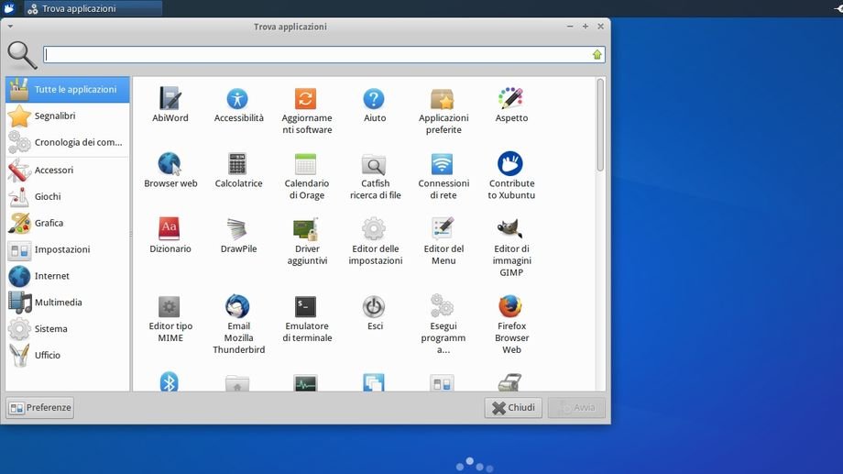843x474 pixels.
Task: Launch the DrawPile application
Action: 238,230
